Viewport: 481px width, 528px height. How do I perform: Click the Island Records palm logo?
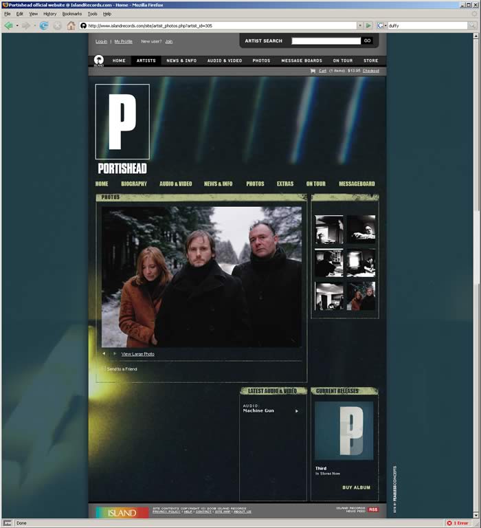(99, 60)
